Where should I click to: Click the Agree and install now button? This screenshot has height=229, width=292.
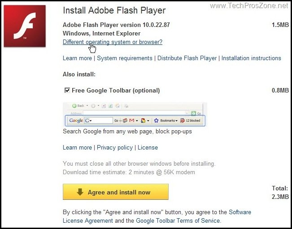click(x=116, y=192)
